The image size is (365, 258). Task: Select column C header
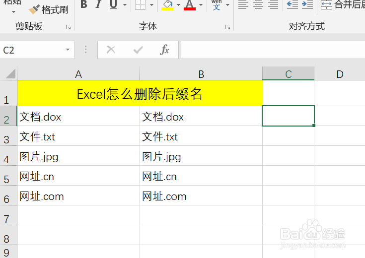coord(289,74)
